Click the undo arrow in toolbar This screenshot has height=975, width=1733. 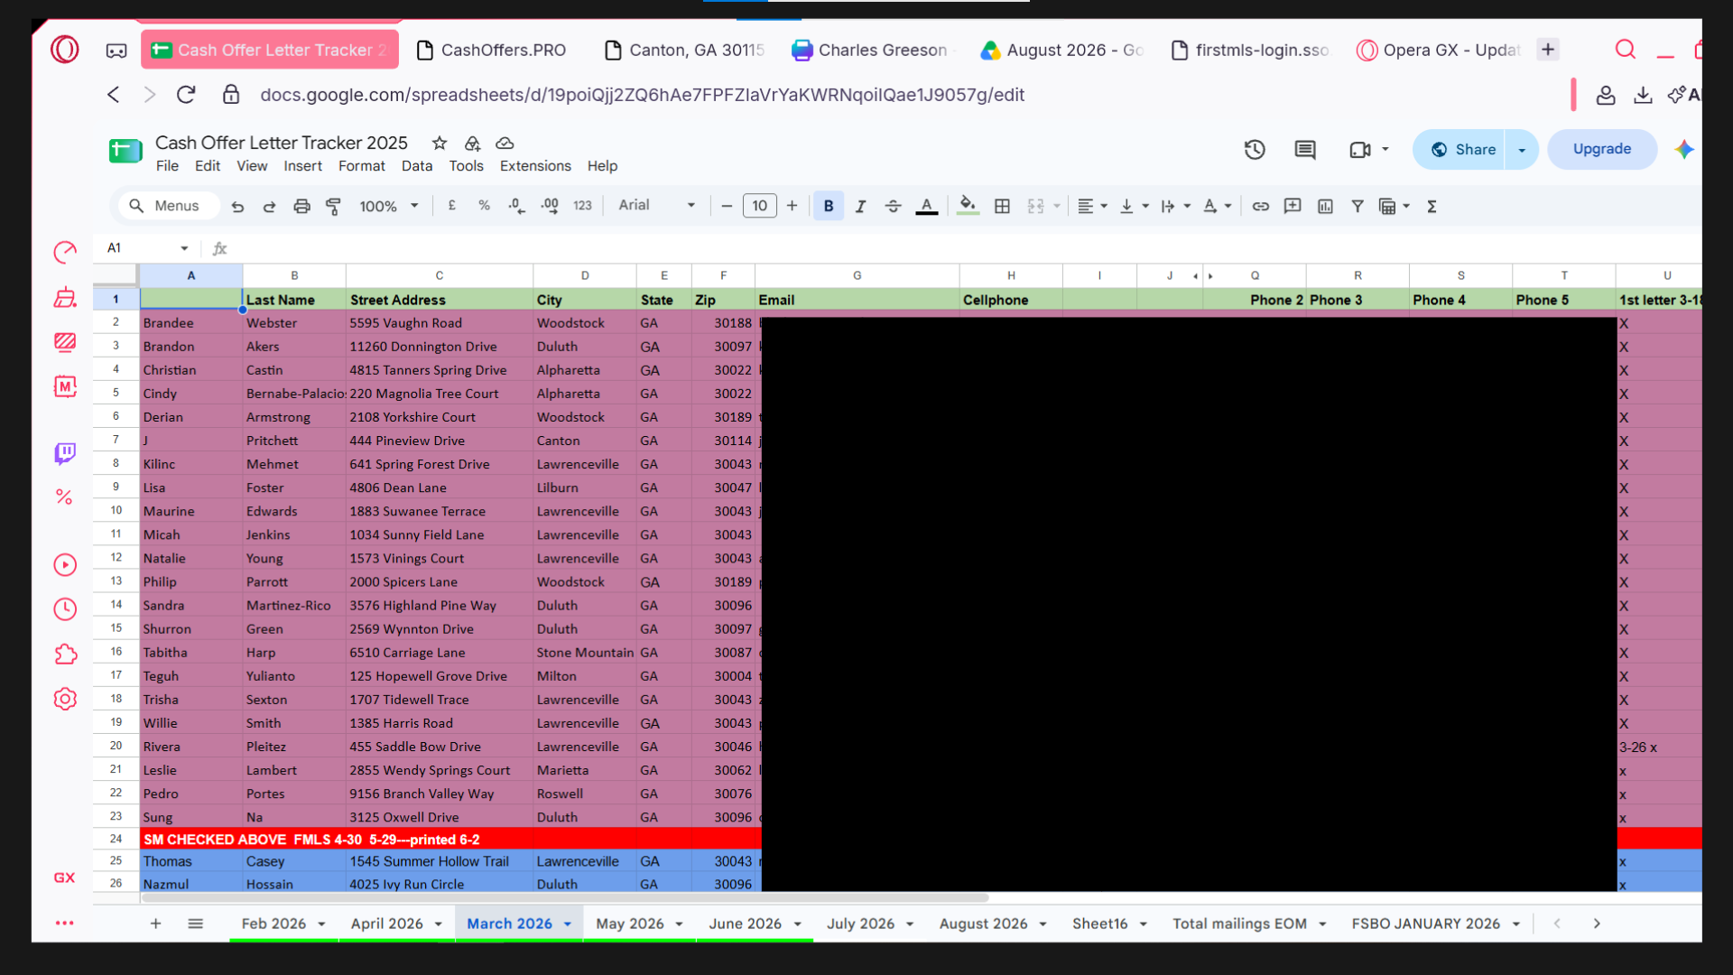(237, 207)
